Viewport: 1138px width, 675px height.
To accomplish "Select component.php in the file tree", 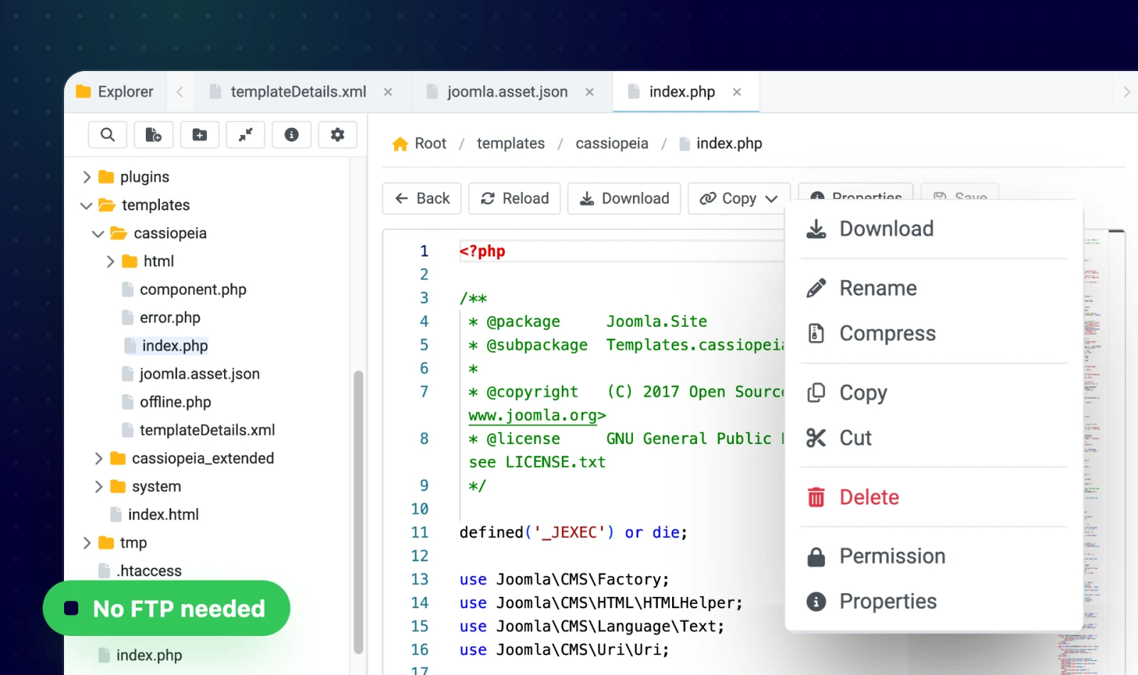I will pos(184,290).
